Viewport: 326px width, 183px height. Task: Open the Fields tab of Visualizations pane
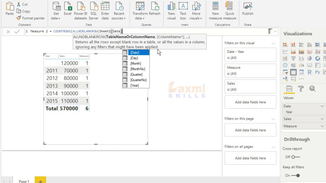pyautogui.click(x=289, y=89)
